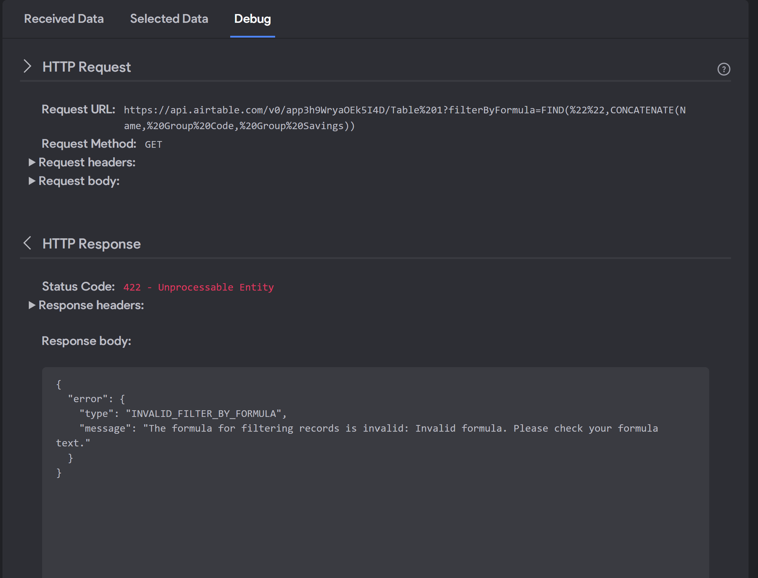
Task: Click the HTTP Response heading
Action: tap(92, 244)
